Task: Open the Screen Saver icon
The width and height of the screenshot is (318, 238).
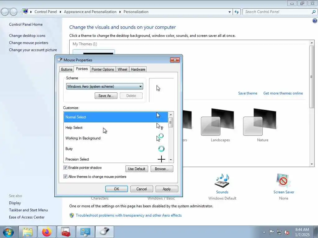Action: click(284, 181)
